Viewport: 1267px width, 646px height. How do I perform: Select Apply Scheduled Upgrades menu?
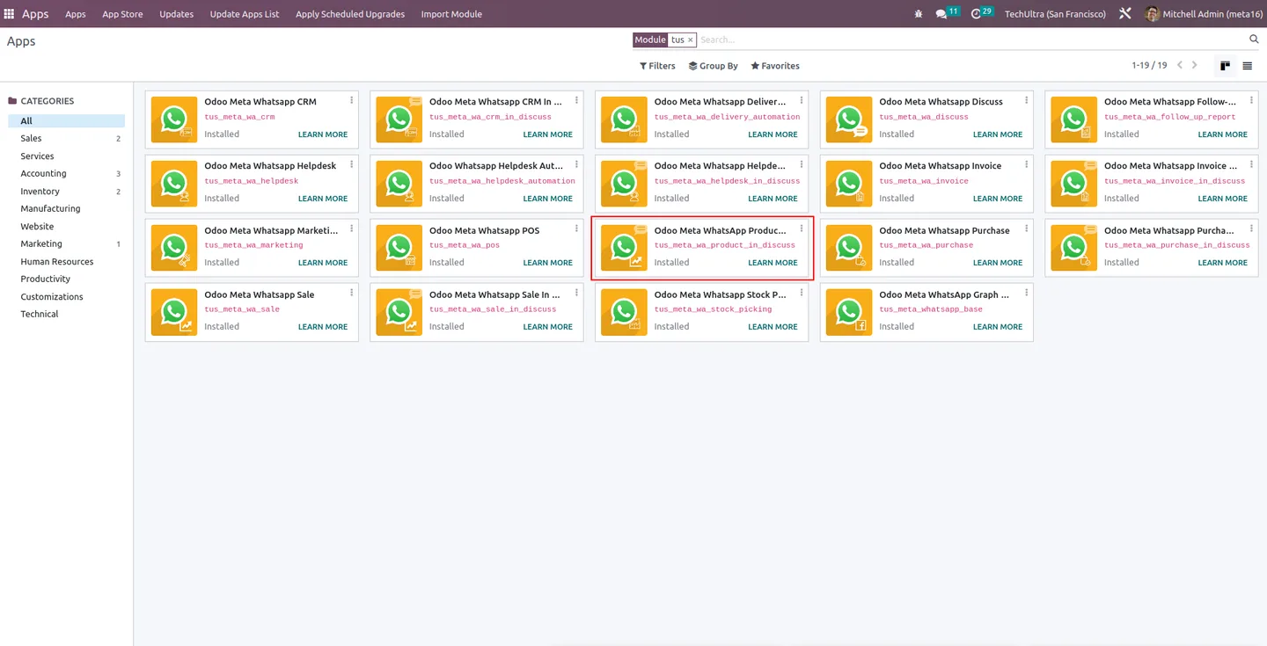[x=350, y=14]
